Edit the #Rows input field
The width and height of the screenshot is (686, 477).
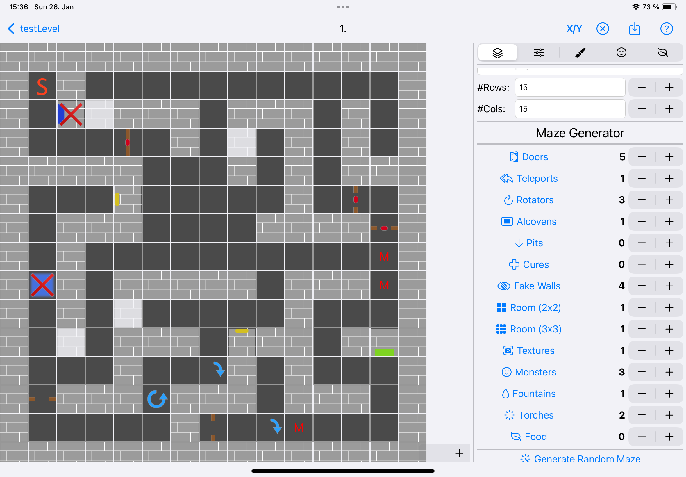pos(570,87)
